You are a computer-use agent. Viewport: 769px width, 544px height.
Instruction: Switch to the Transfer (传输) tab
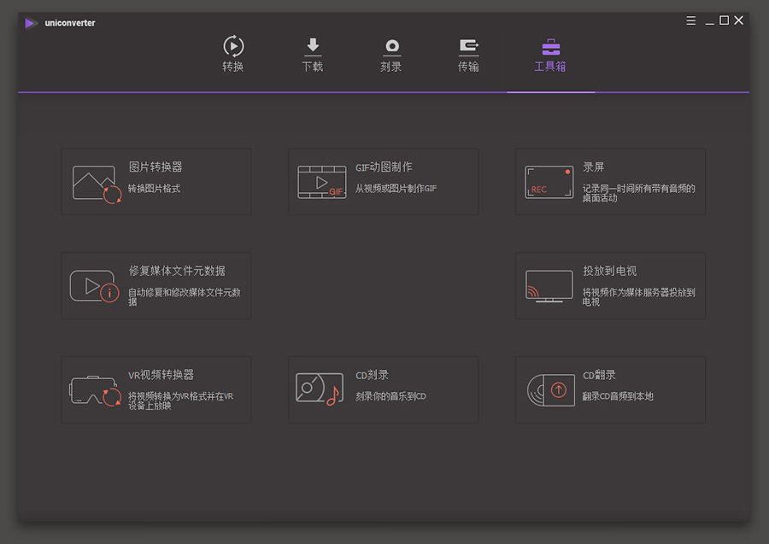[x=468, y=54]
